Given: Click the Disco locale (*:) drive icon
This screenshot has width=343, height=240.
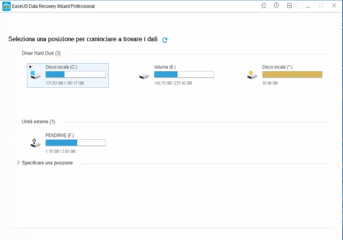Looking at the screenshot, I should pyautogui.click(x=252, y=75).
